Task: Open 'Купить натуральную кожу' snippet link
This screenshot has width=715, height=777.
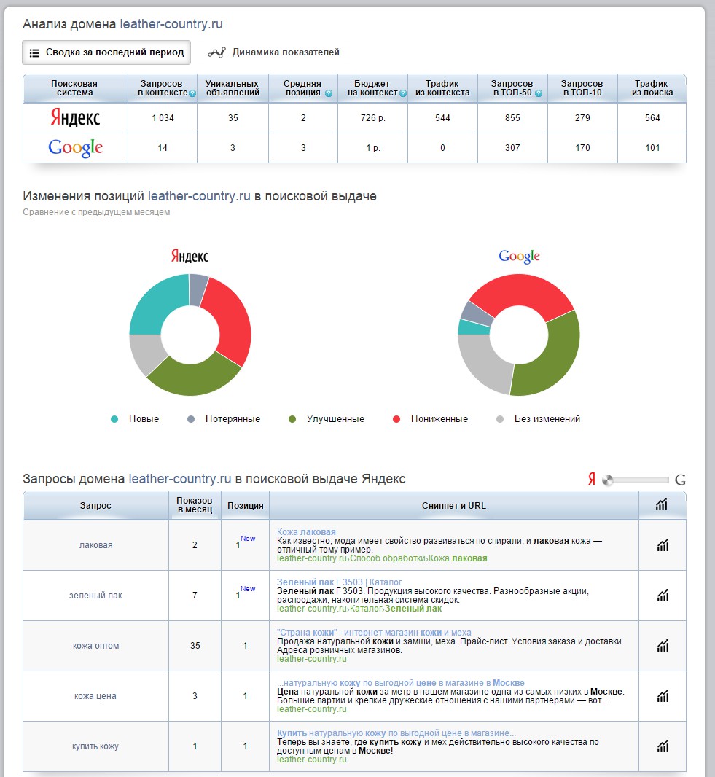Action: (396, 733)
